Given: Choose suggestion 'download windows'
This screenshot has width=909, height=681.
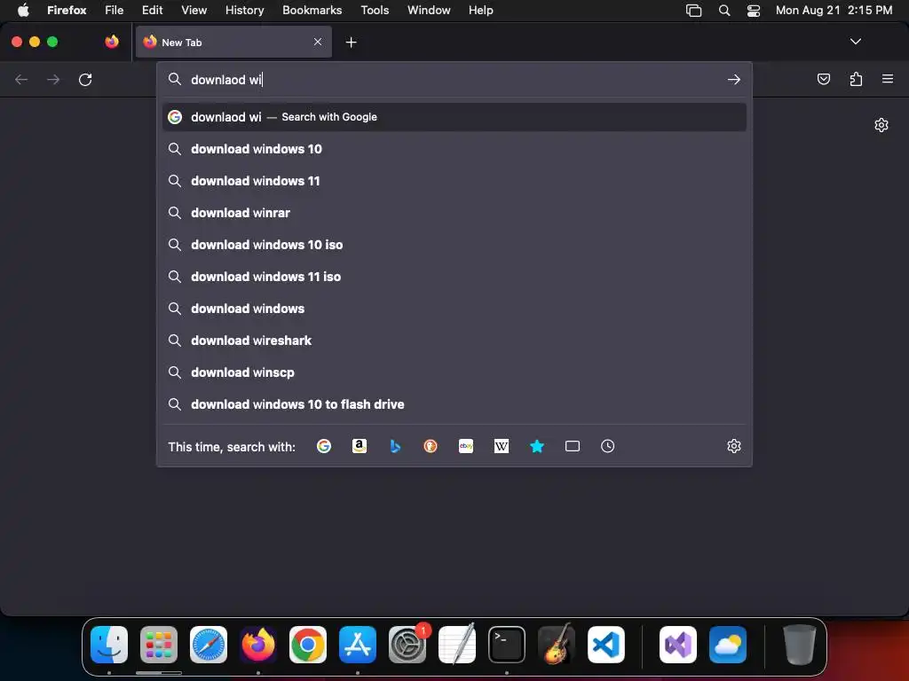Looking at the screenshot, I should tap(454, 308).
